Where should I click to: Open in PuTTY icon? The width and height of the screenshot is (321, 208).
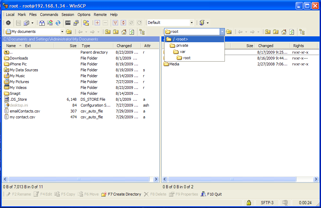76,22
